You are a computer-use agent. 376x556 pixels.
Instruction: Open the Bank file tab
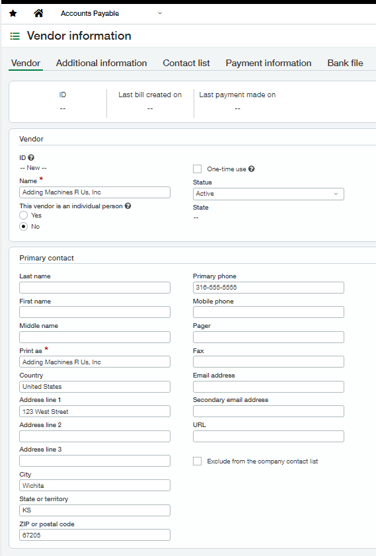coord(345,63)
